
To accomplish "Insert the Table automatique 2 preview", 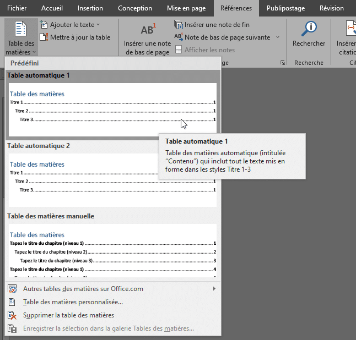I will coord(112,180).
